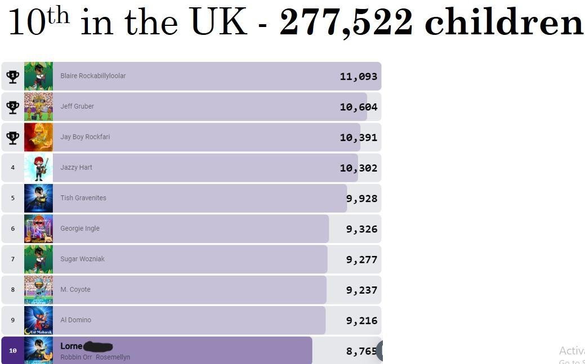585x364 pixels.
Task: Click the Blaire Rockabillyloolar name
Action: coord(93,76)
